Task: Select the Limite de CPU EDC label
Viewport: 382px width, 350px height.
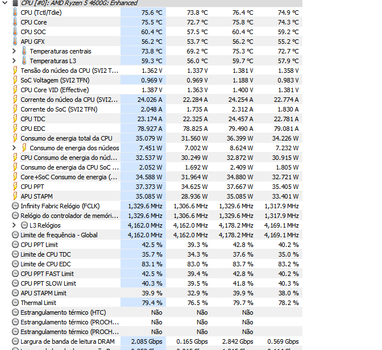Action: point(45,264)
